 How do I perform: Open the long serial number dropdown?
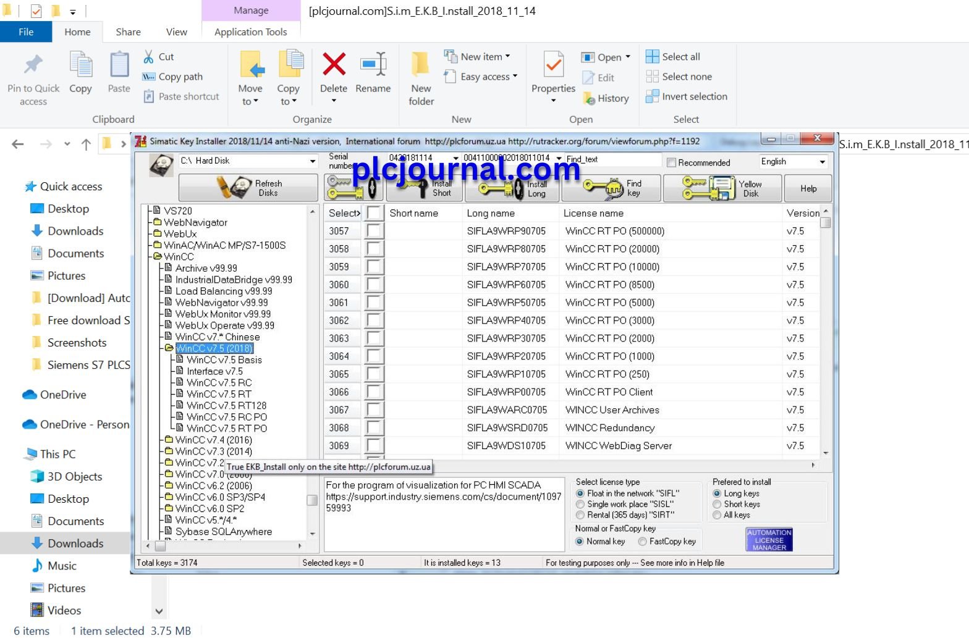(x=559, y=159)
